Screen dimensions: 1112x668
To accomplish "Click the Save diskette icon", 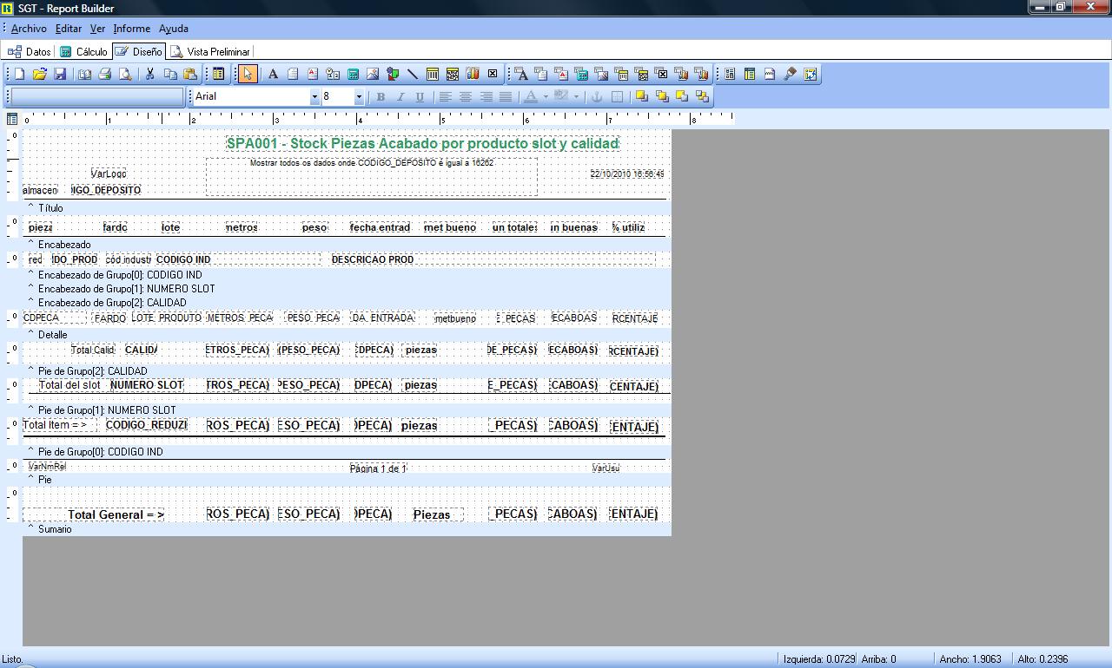I will pyautogui.click(x=60, y=75).
